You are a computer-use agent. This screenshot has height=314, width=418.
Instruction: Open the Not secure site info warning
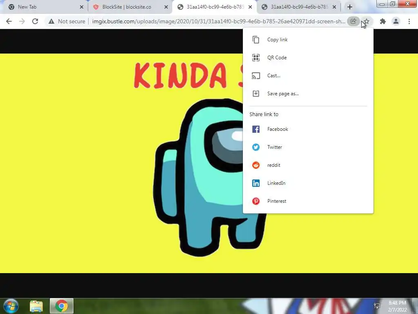coord(67,21)
